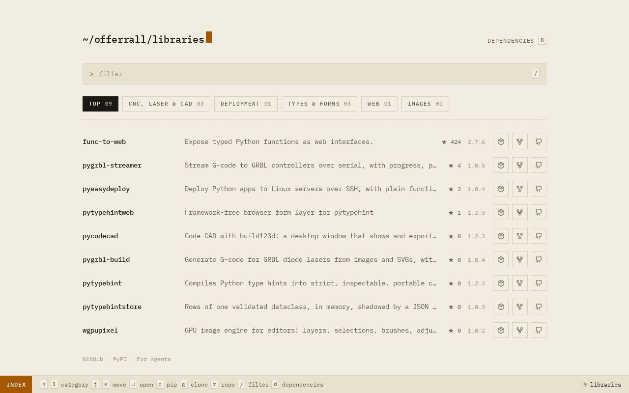Follow the PyPI footer link
The width and height of the screenshot is (629, 393).
(x=120, y=359)
